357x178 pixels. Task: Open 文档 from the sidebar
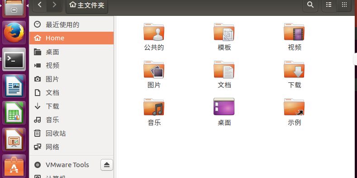[x=71, y=93]
